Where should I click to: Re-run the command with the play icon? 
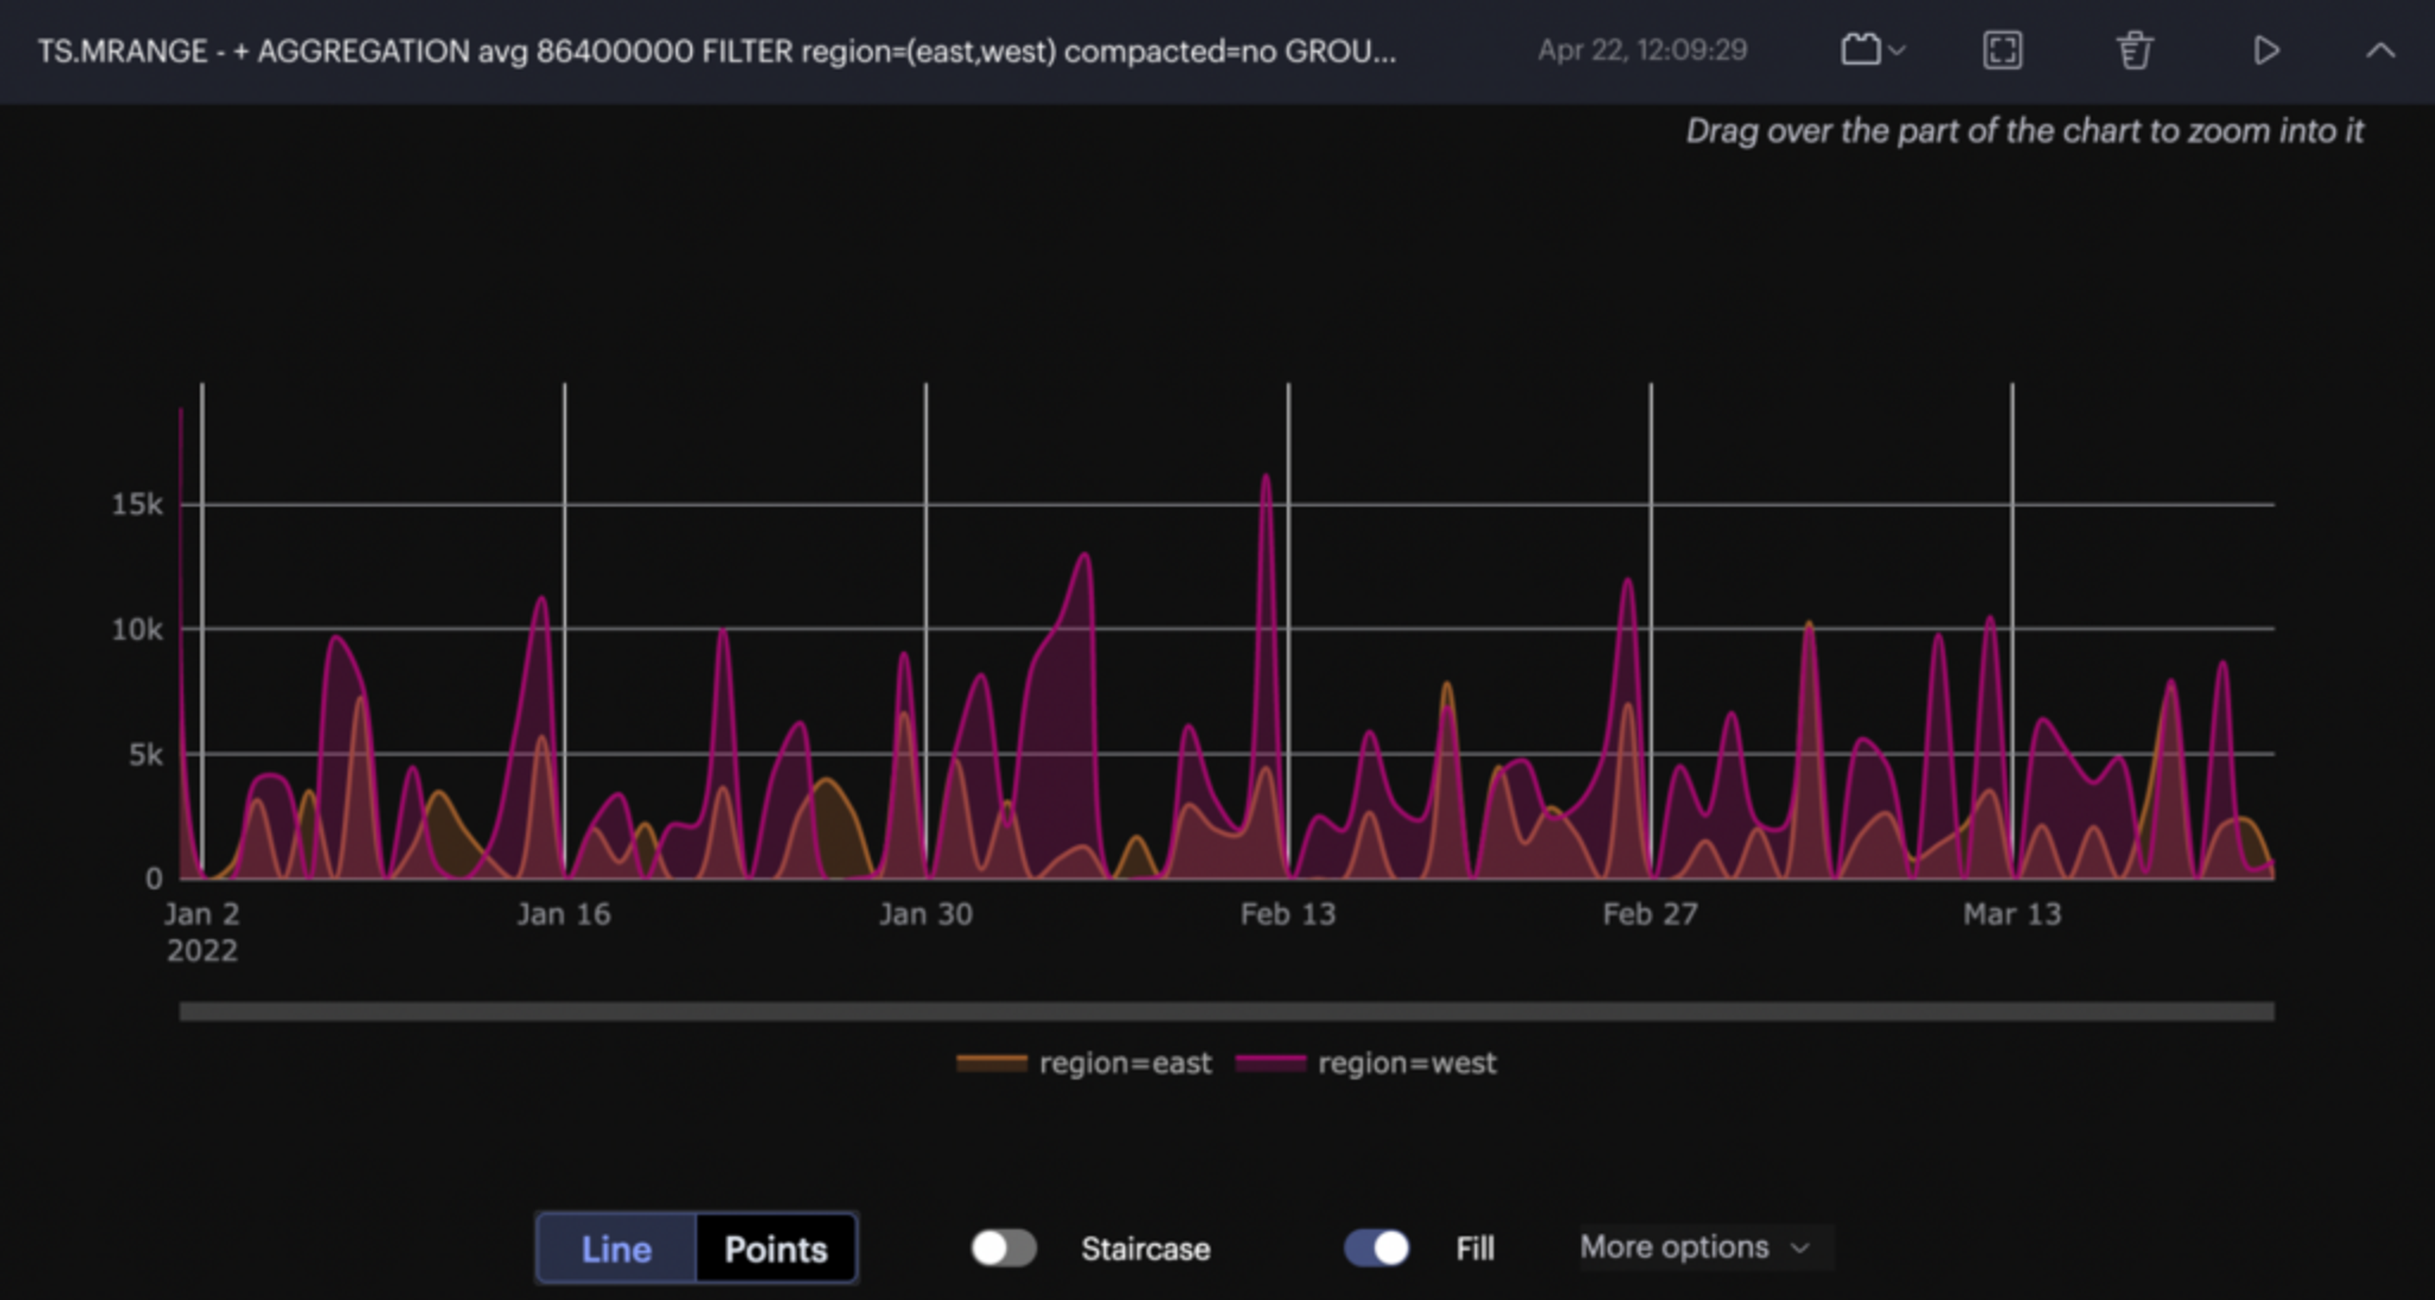2265,49
